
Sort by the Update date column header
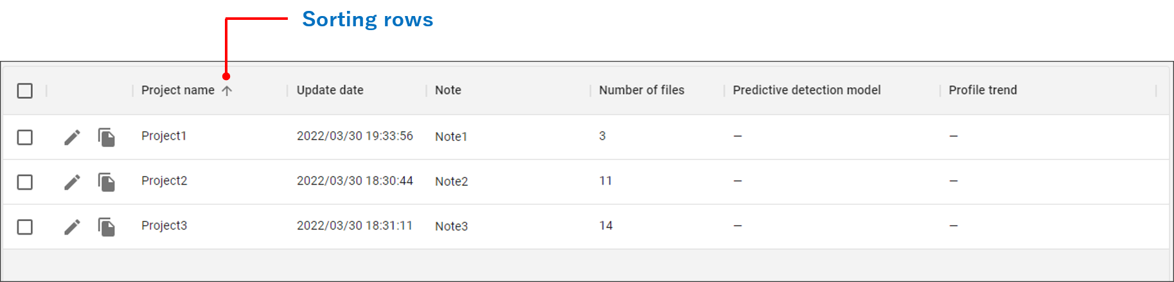pos(330,90)
